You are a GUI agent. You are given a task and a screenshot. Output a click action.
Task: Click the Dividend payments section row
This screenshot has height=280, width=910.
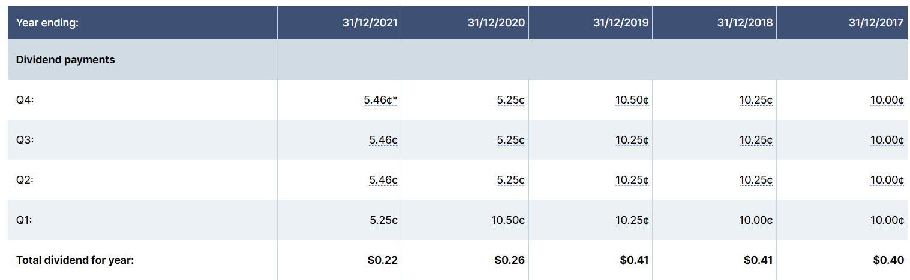(65, 60)
